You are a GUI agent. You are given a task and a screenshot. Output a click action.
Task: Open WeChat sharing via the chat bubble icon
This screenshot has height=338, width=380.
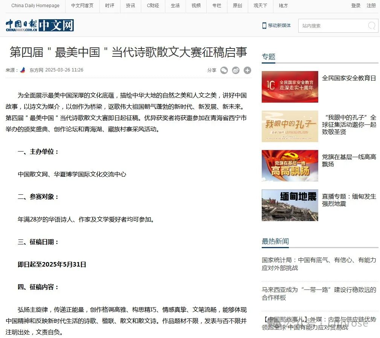[224, 70]
